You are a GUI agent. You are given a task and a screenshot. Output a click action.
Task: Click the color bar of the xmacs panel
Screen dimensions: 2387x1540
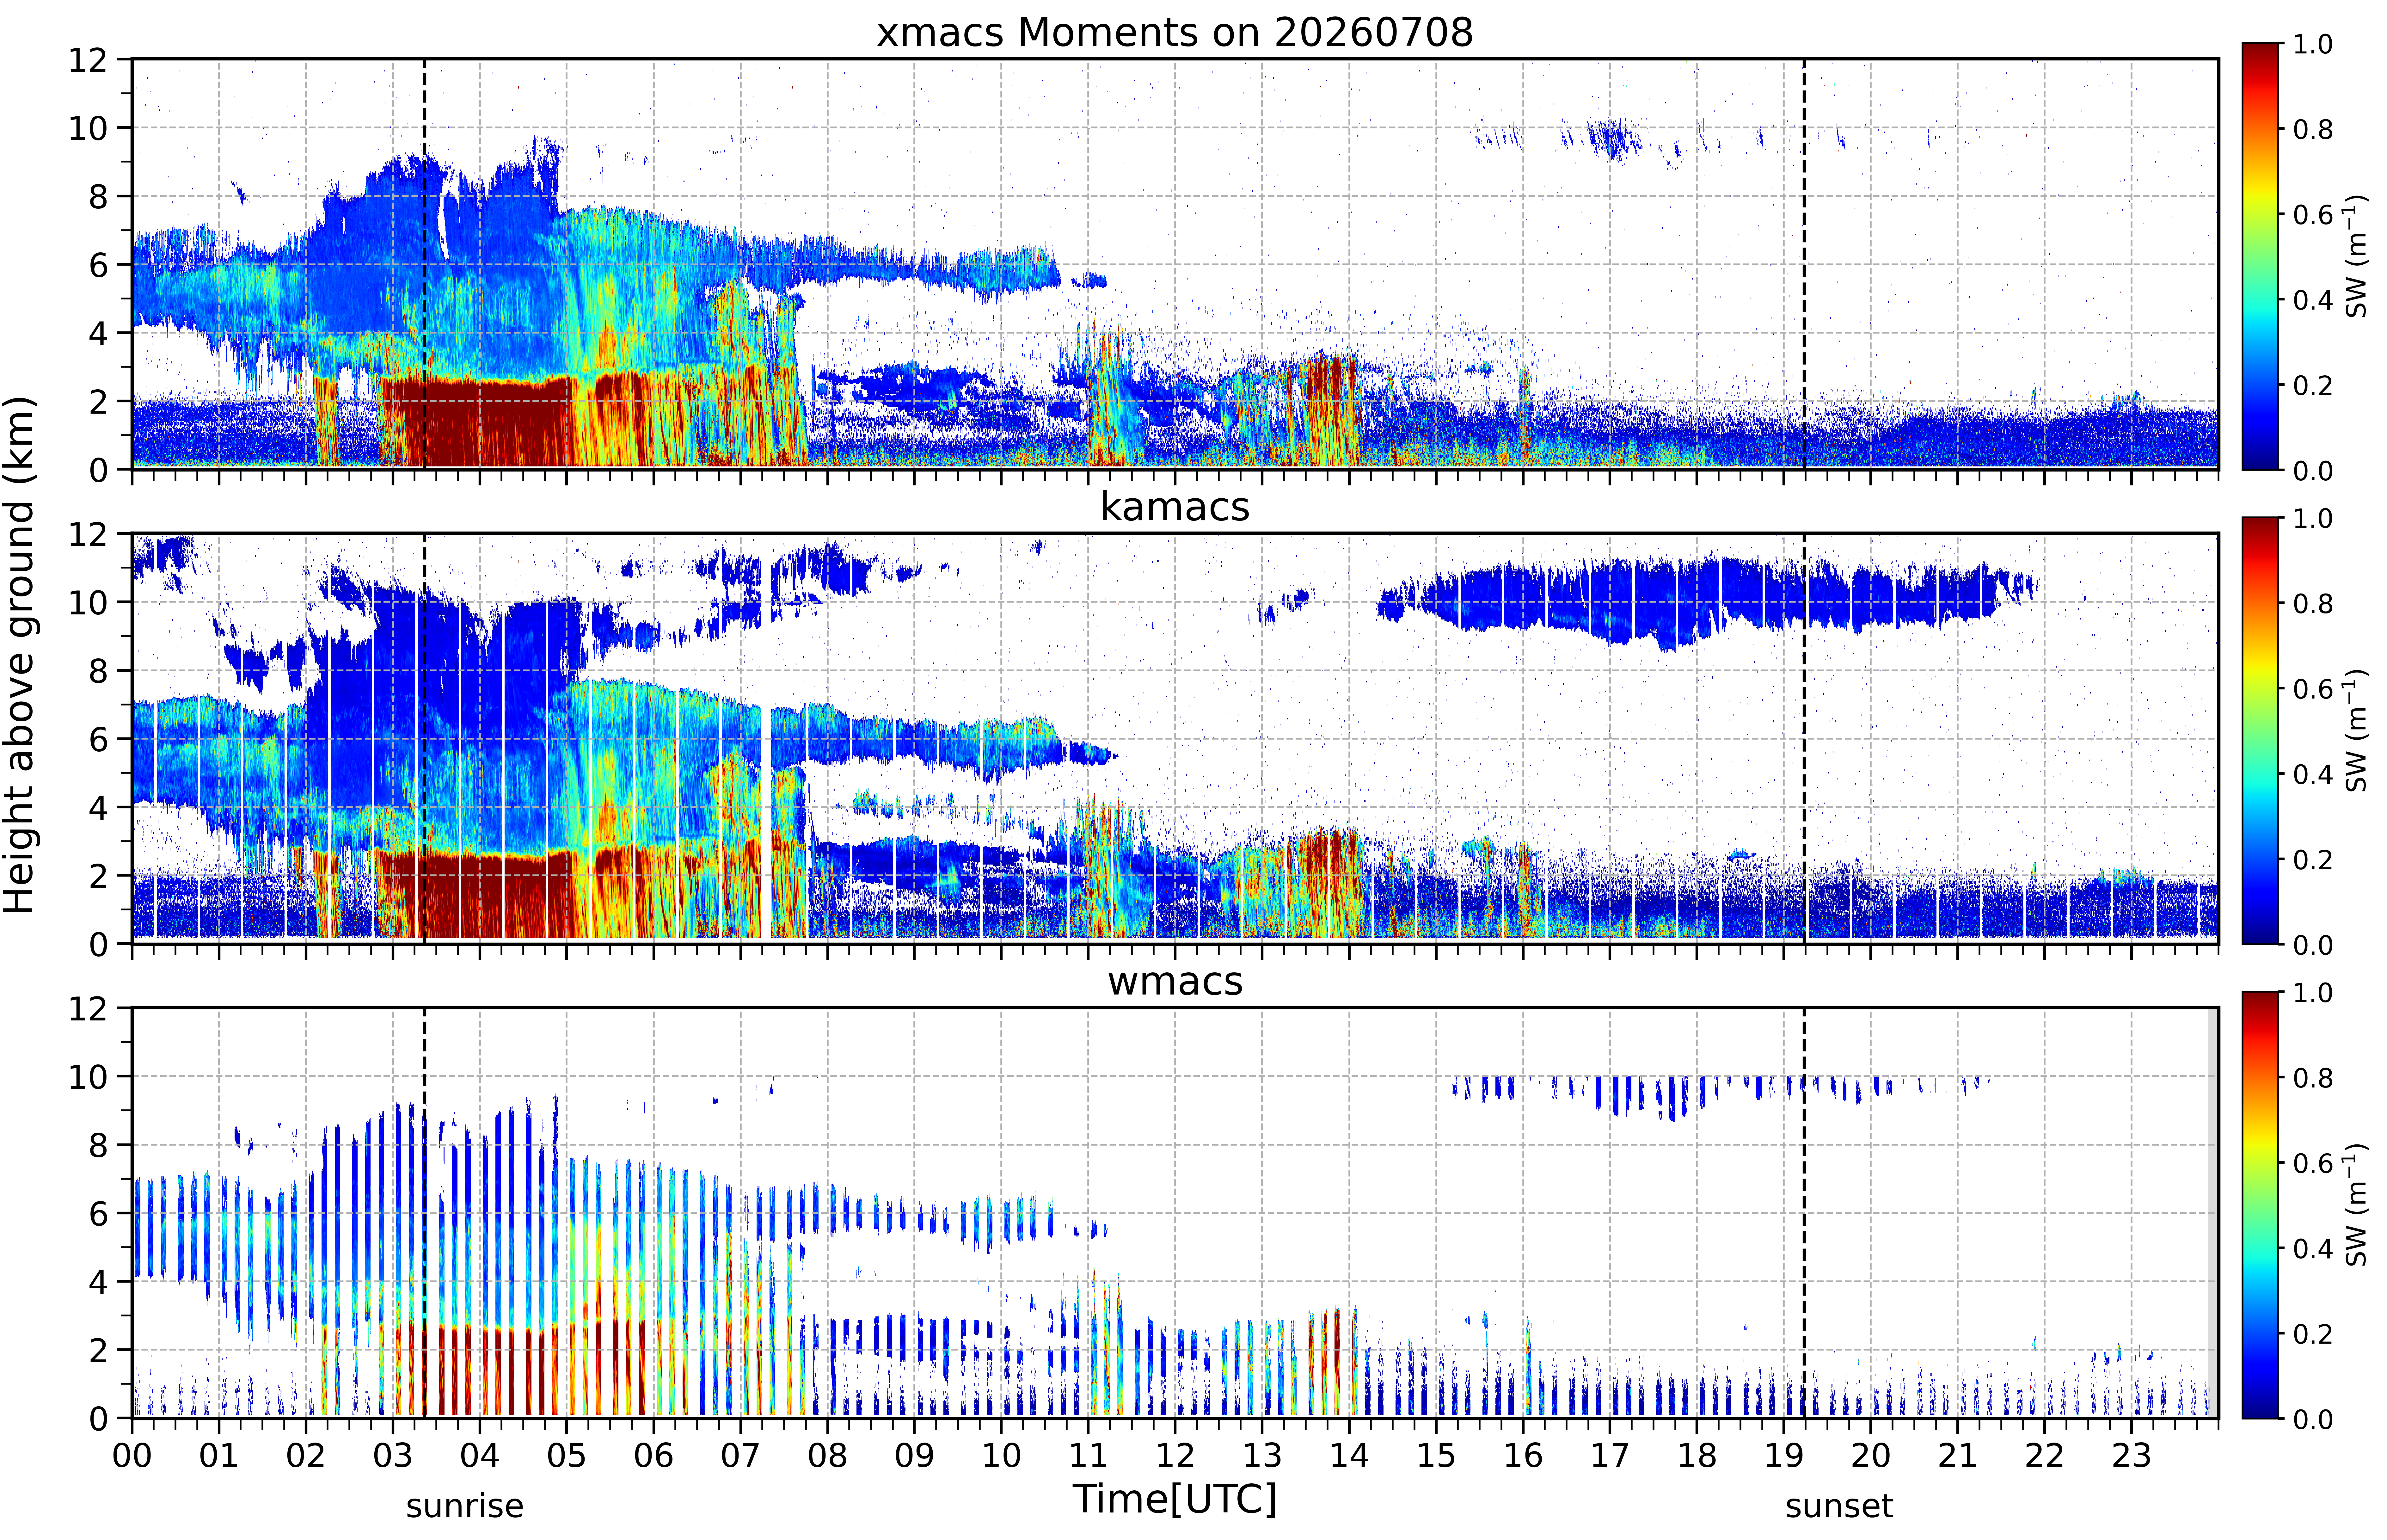[x=2260, y=256]
